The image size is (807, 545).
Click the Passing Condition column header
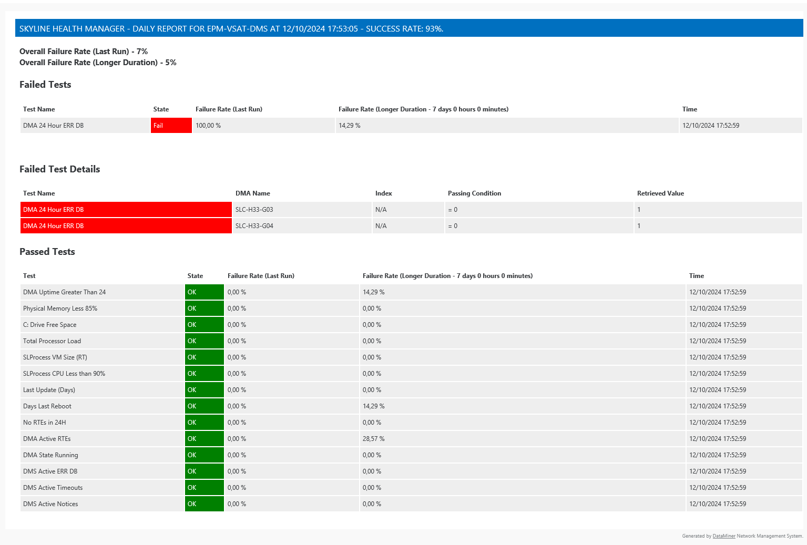point(474,193)
